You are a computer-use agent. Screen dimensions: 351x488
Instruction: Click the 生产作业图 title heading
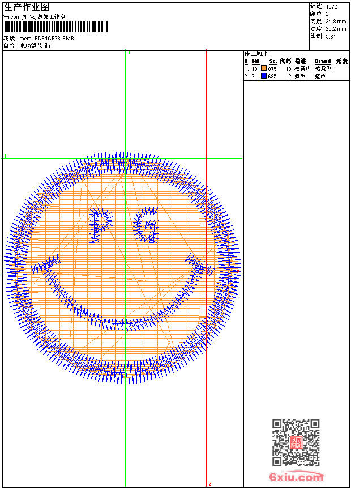click(x=27, y=7)
